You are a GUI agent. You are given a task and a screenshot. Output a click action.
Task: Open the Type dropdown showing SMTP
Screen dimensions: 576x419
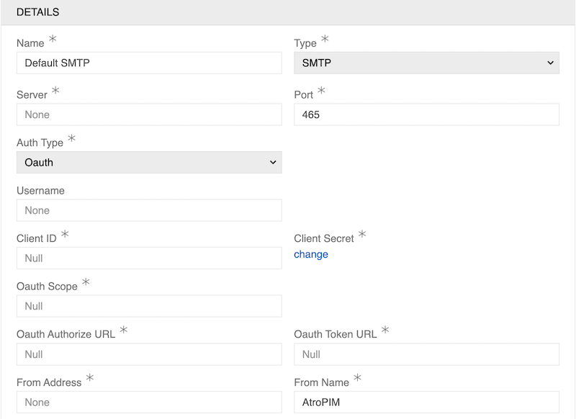tap(426, 63)
